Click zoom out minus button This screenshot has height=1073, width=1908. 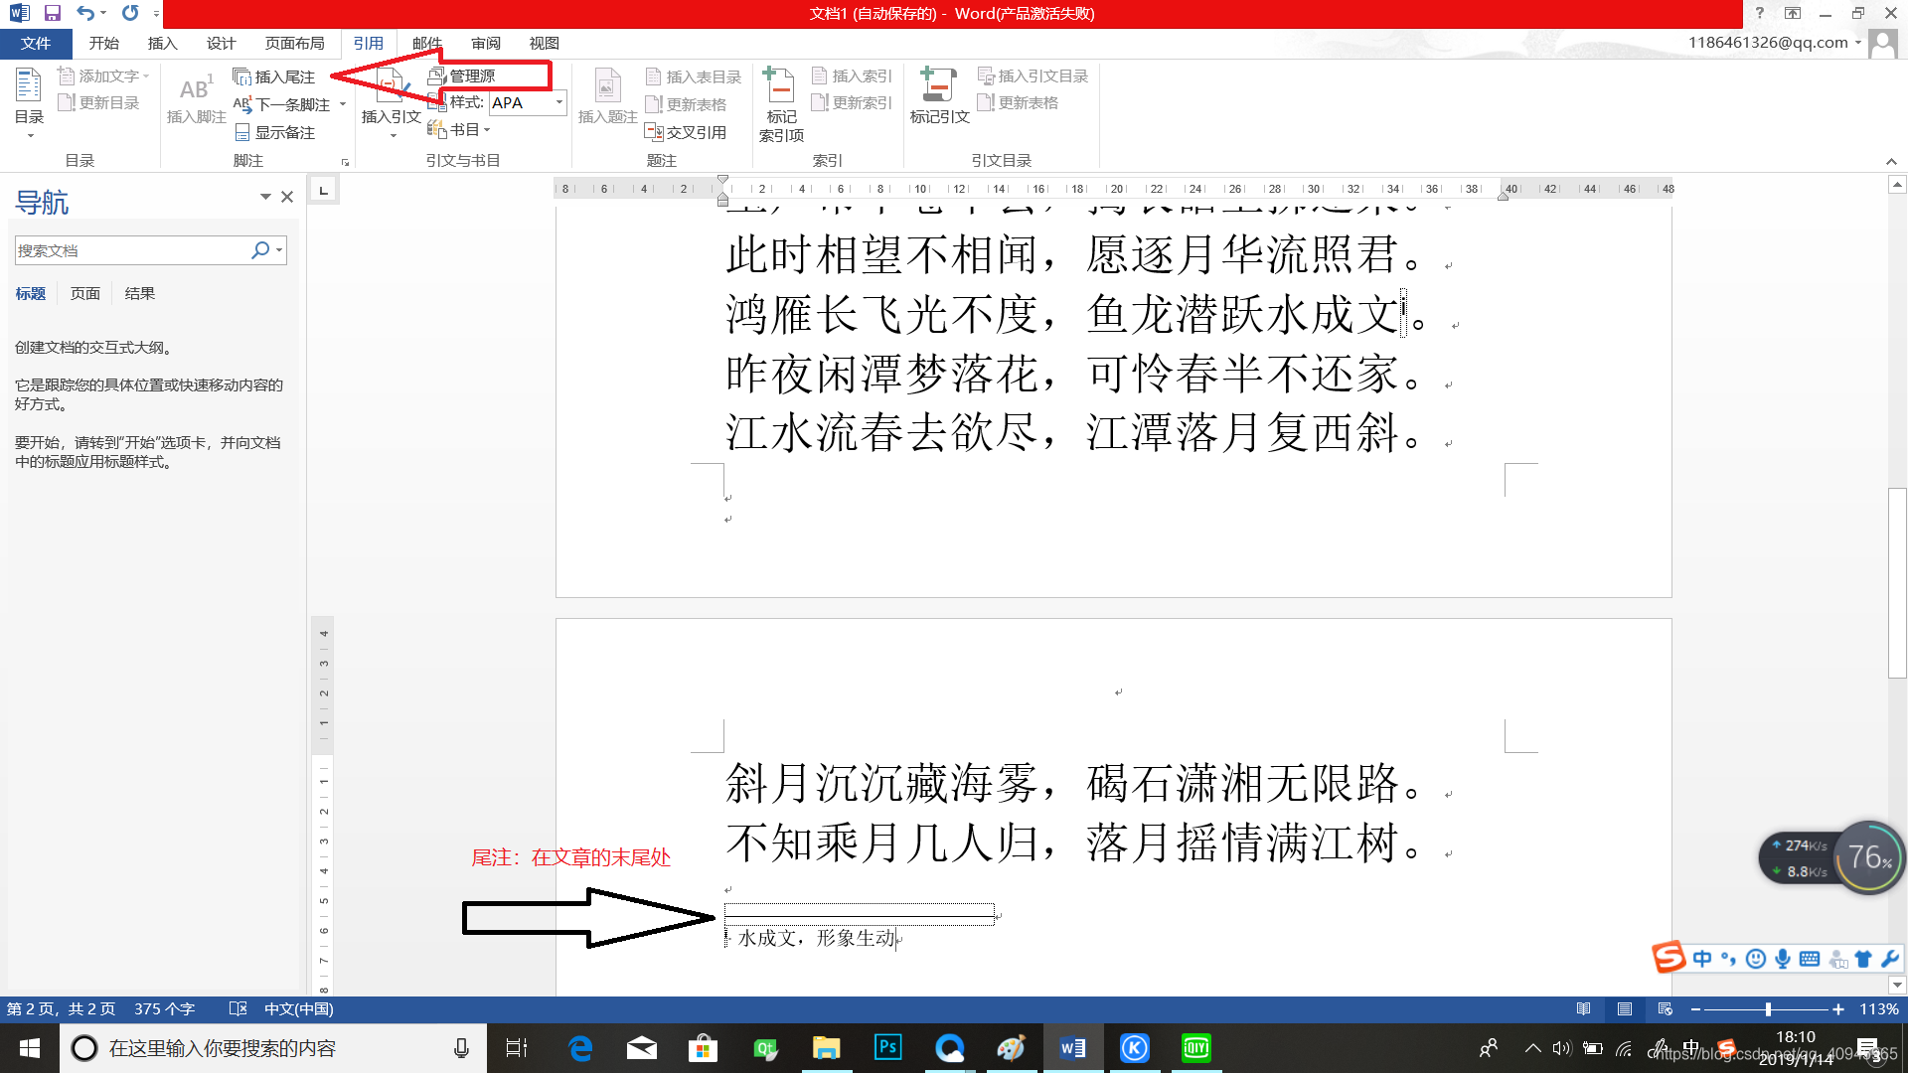click(x=1695, y=1008)
